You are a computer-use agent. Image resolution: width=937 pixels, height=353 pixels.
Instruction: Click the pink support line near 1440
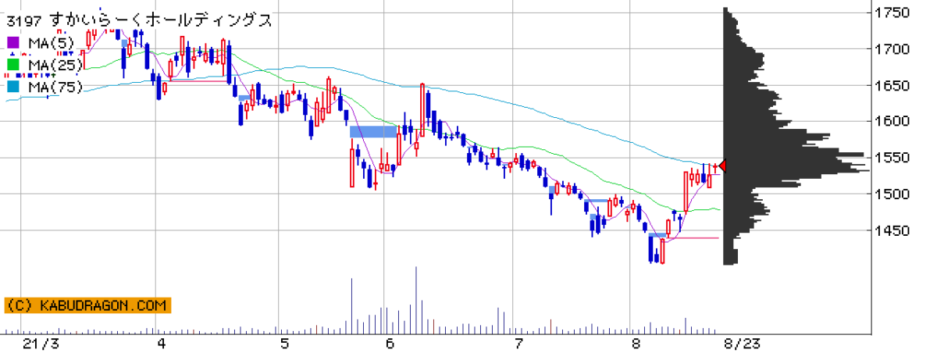(x=693, y=238)
